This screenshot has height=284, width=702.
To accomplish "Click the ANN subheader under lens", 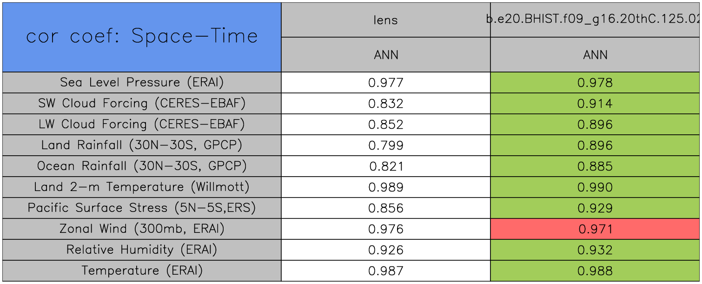I will coord(386,55).
